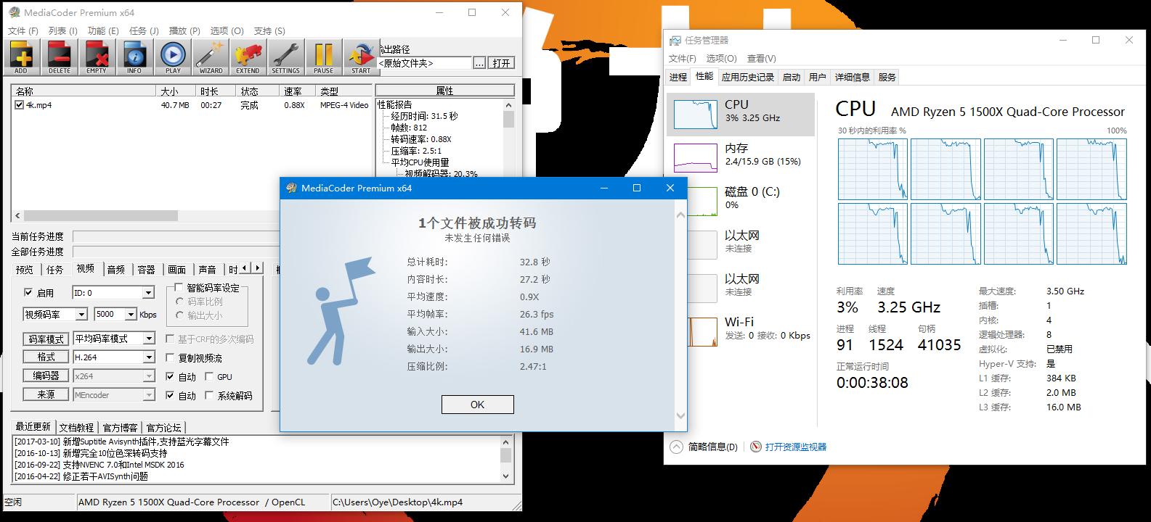The image size is (1151, 522).
Task: Click the success dialog scroll down arrow
Action: 680,416
